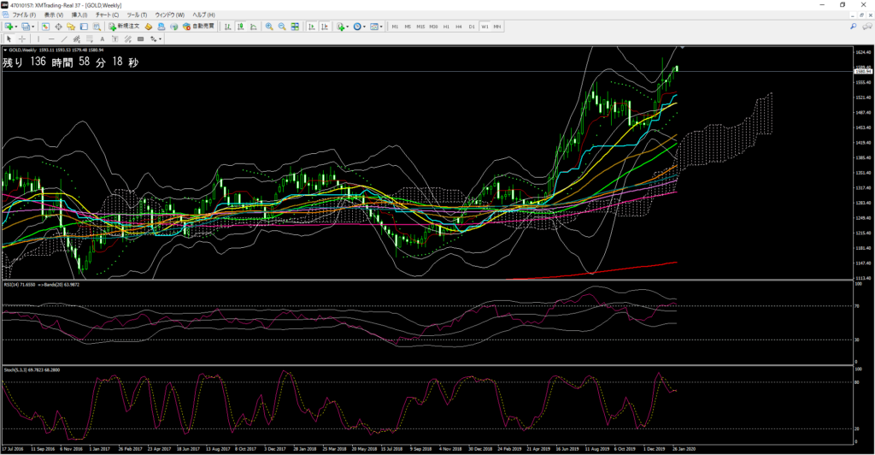The height and width of the screenshot is (455, 875).
Task: Open the チャート (C) menu
Action: pyautogui.click(x=107, y=15)
